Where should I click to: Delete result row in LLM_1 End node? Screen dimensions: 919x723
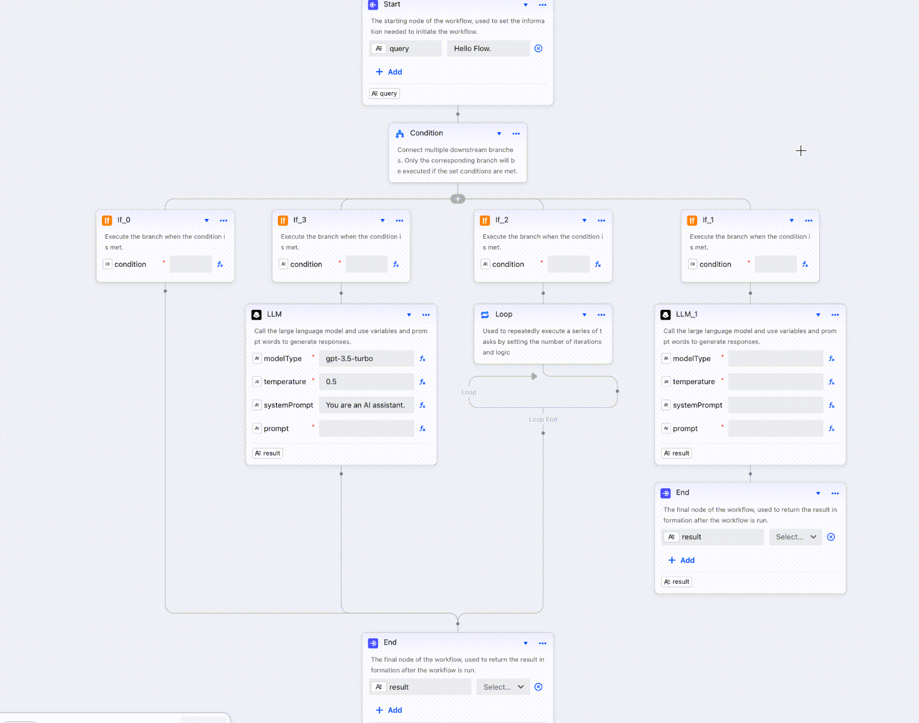[x=831, y=537]
